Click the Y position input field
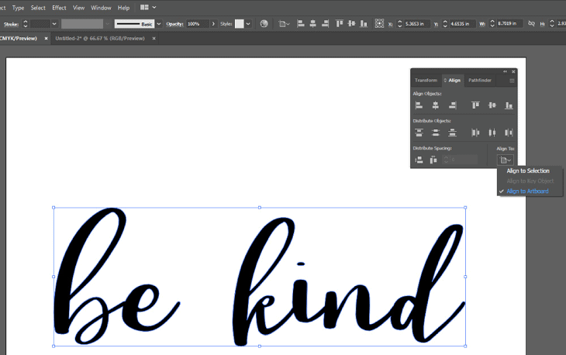This screenshot has width=566, height=355. (462, 24)
